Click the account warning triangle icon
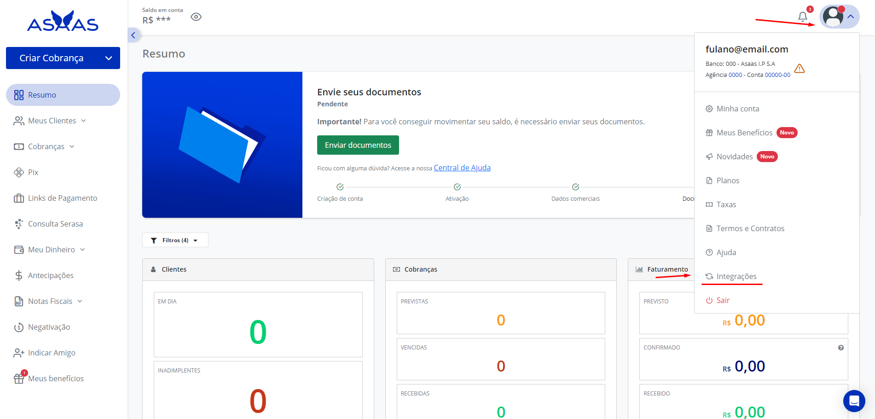Image resolution: width=875 pixels, height=419 pixels. point(800,69)
